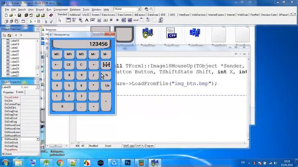This screenshot has width=298, height=167.
Task: Click the New item toolbar icon
Action: [x=6, y=15]
